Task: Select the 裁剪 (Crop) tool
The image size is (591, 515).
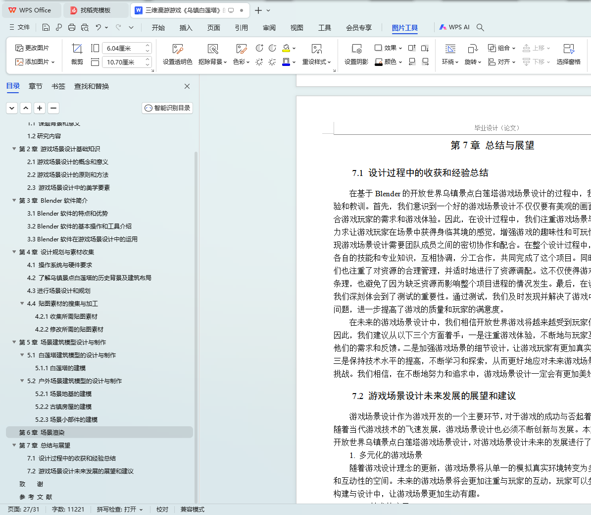Action: pyautogui.click(x=77, y=54)
